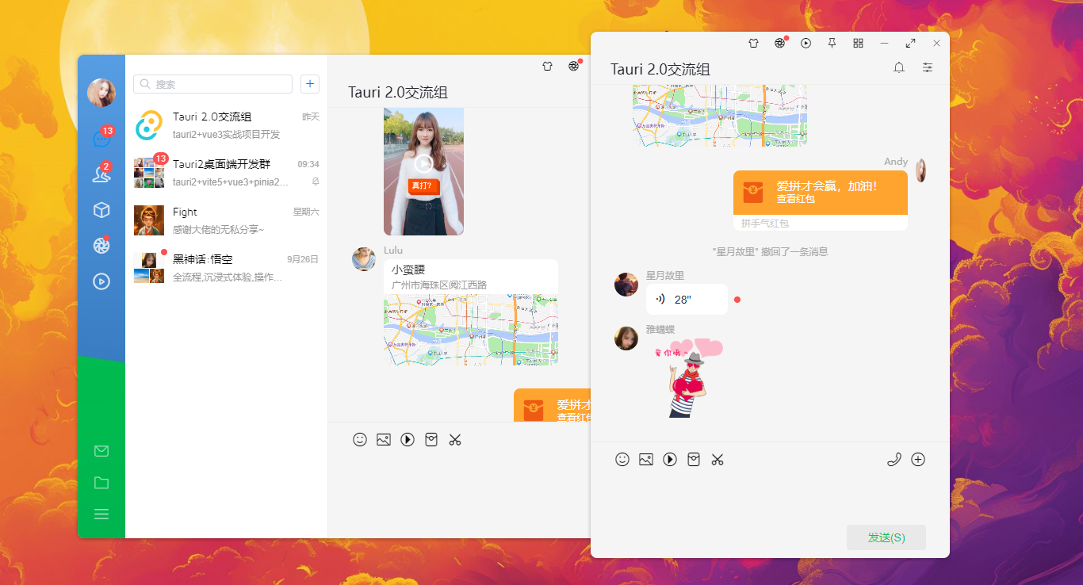Open the hamburger menu at the sidebar bottom
This screenshot has height=585, width=1083.
click(101, 514)
